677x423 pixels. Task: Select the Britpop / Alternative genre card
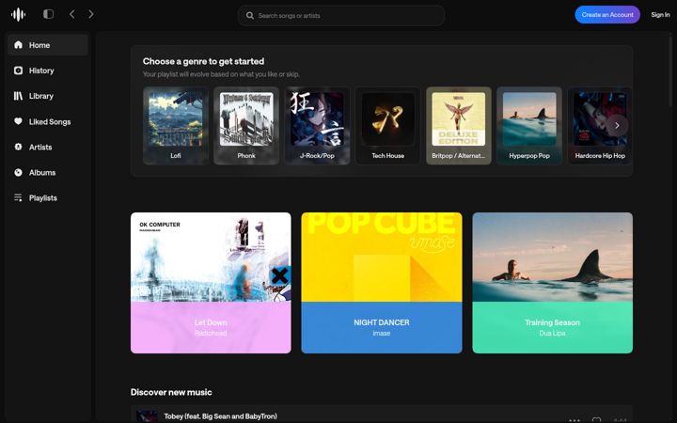[459, 126]
